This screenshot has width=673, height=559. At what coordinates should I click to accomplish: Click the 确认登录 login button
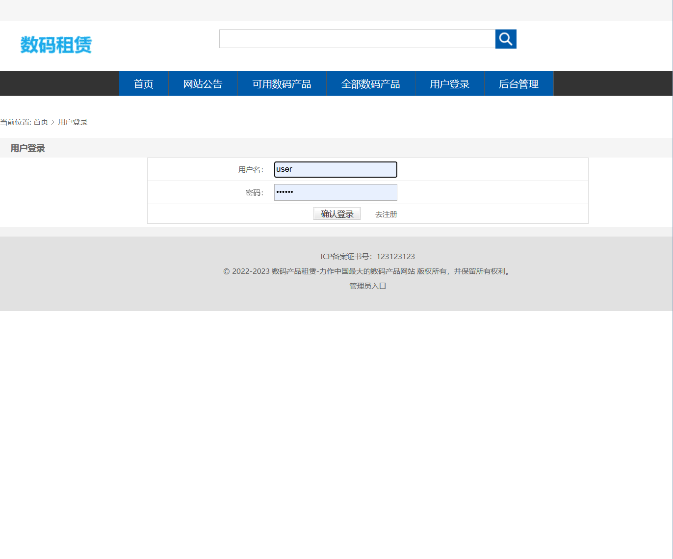tap(336, 213)
